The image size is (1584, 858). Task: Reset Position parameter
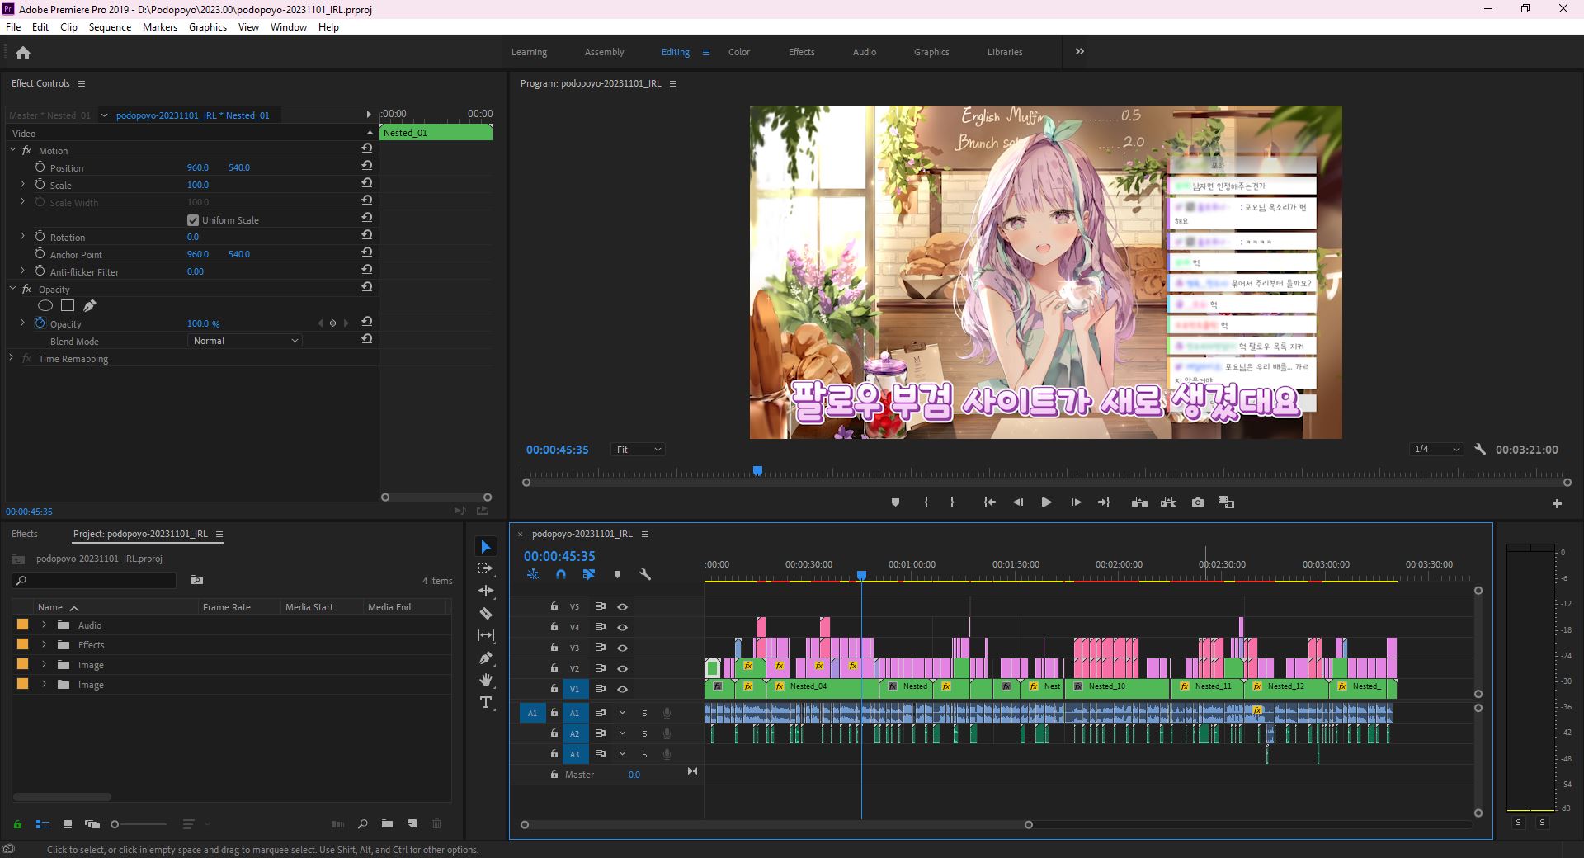[x=367, y=166]
